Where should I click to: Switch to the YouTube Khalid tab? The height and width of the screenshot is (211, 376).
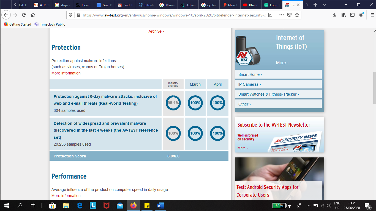click(x=251, y=5)
